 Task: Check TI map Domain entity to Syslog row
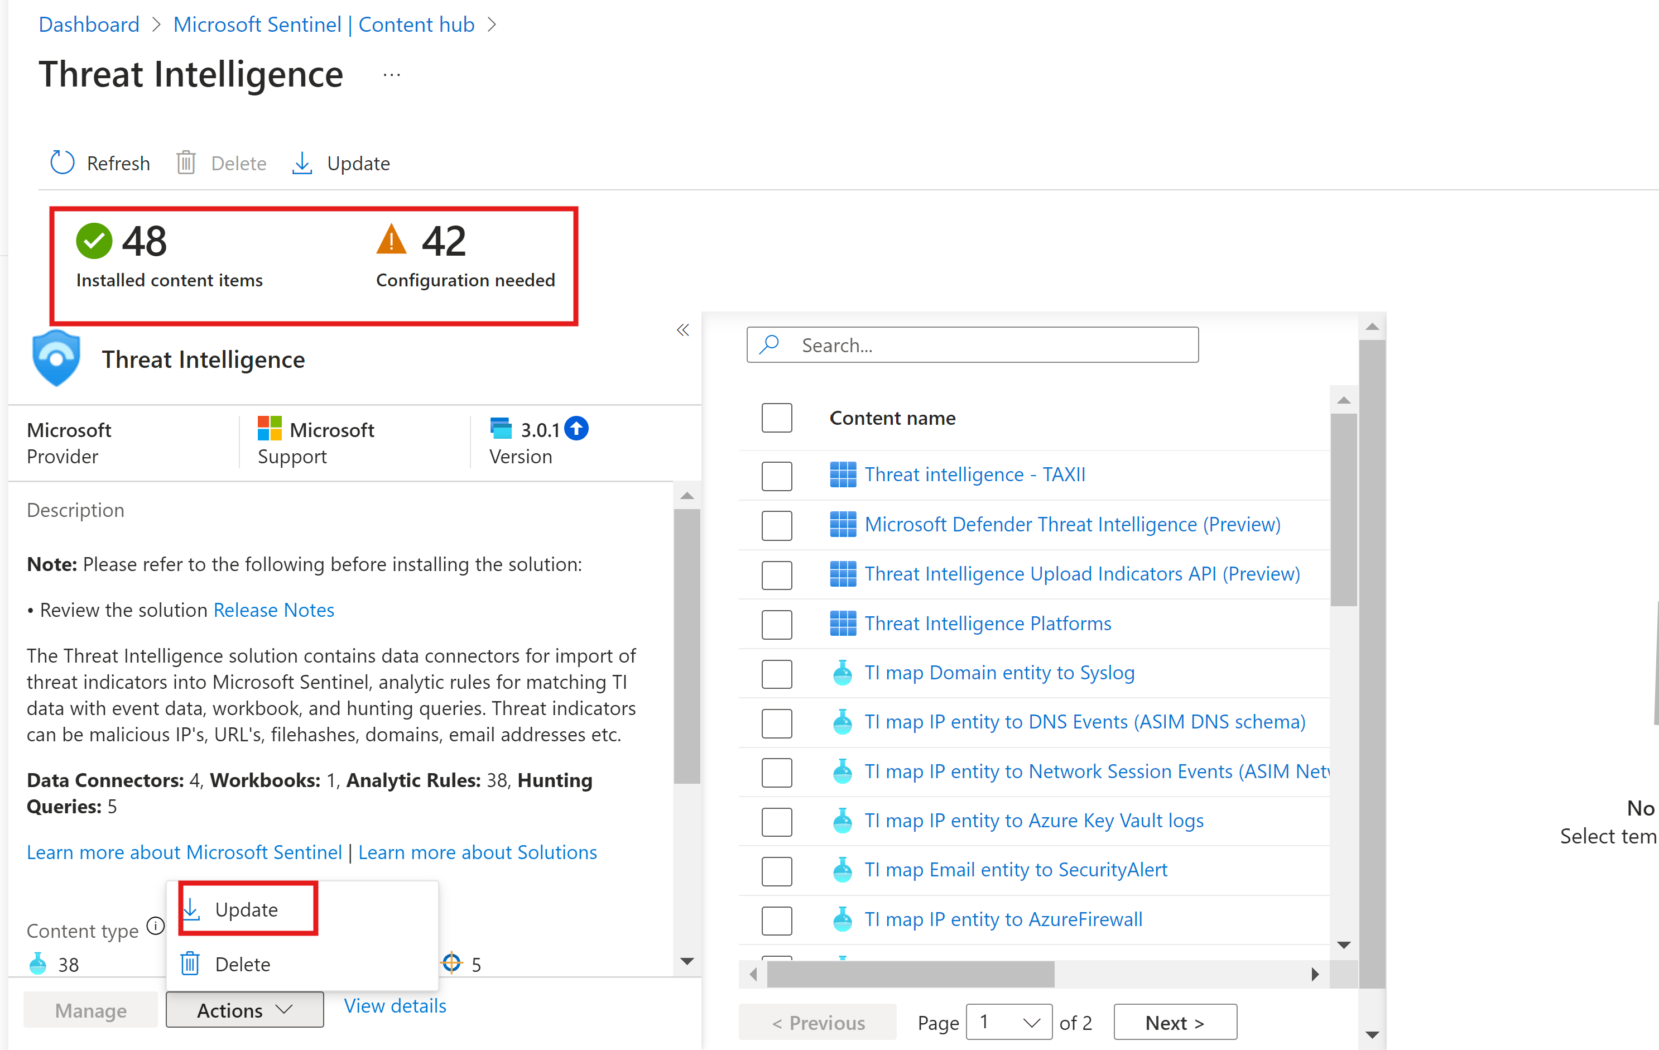(x=776, y=674)
